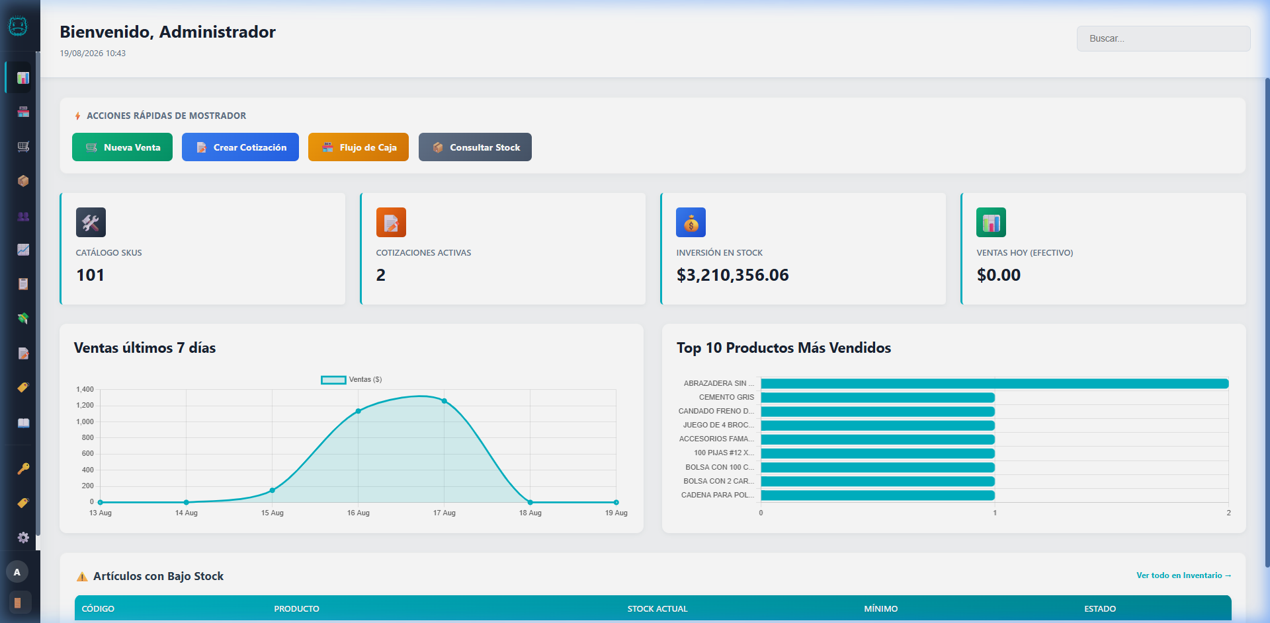Open the document-with-pencil sidebar icon
This screenshot has width=1270, height=623.
[x=23, y=353]
